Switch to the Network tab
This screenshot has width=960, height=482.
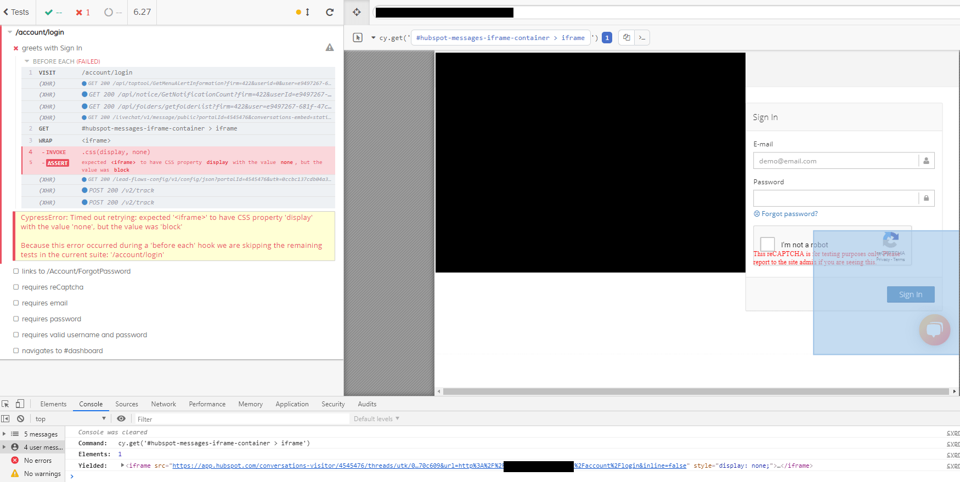(163, 404)
